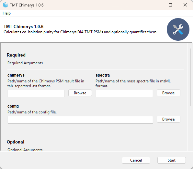Click the bold 'TMT Chimerys 1.0.6' header title
This screenshot has width=193, height=169.
coord(24,26)
